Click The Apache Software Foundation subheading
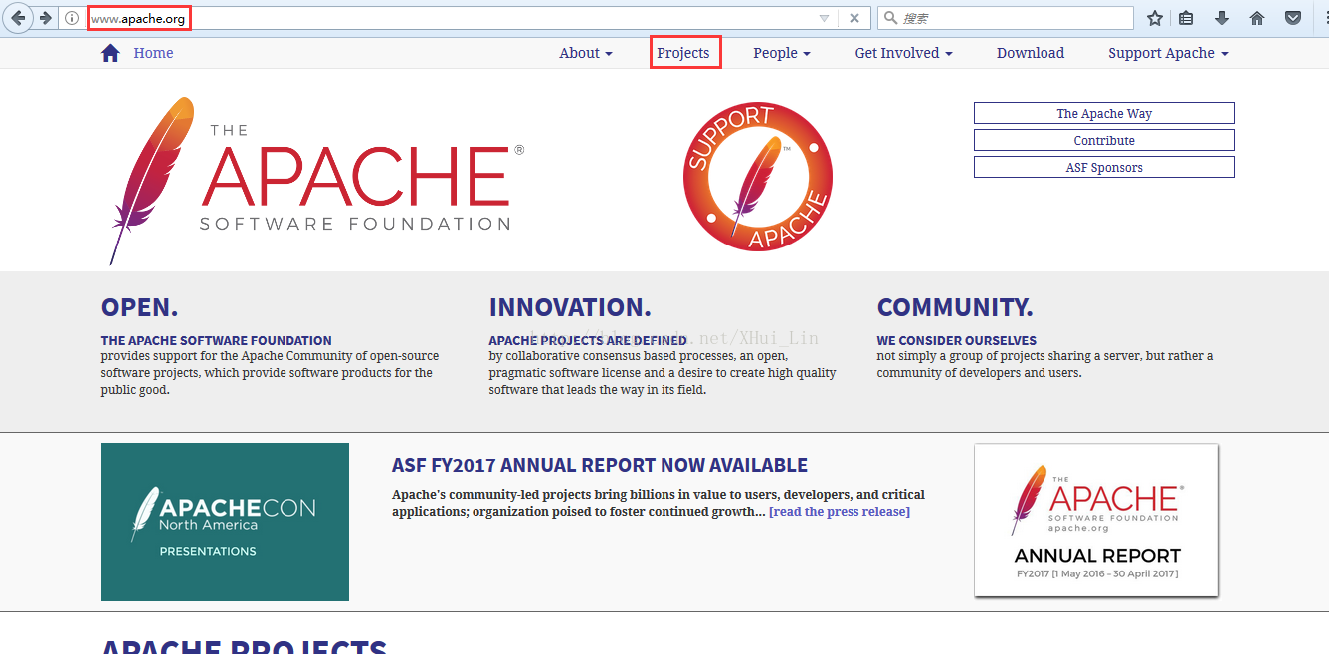Viewport: 1329px width, 654px height. coord(217,340)
